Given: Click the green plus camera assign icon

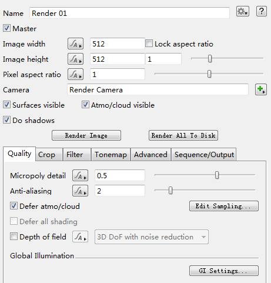Looking at the screenshot, I should click(x=261, y=89).
